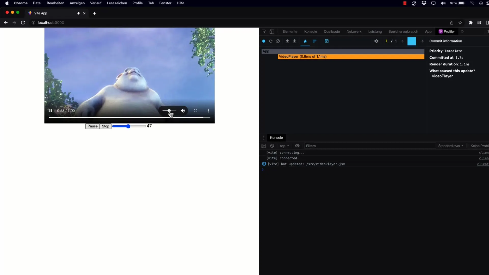Clear the console with the ban icon

(x=272, y=146)
